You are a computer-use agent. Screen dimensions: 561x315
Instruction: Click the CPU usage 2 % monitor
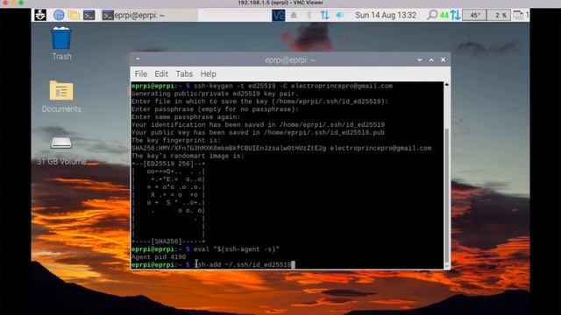point(499,15)
